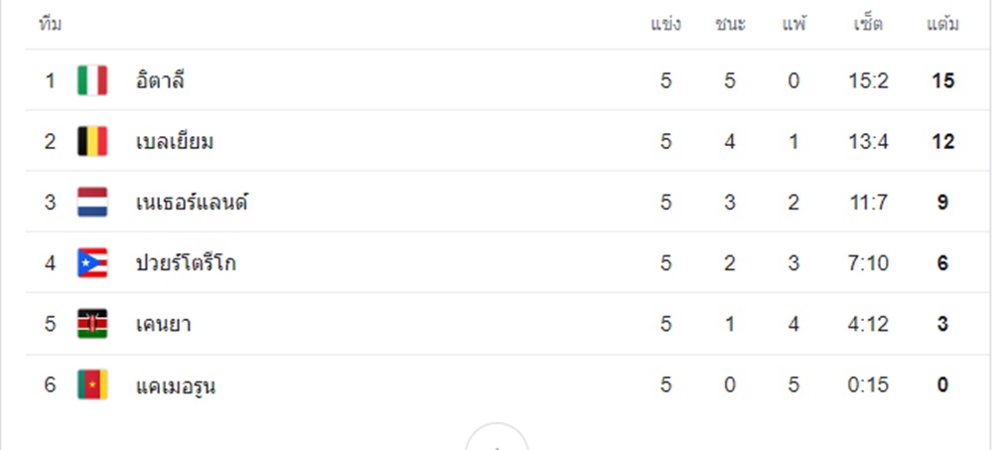Expand standings with the round chevron button

[x=496, y=437]
